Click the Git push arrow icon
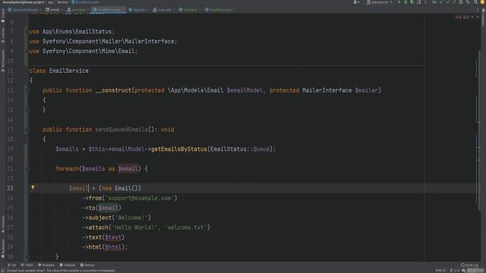 pyautogui.click(x=454, y=2)
